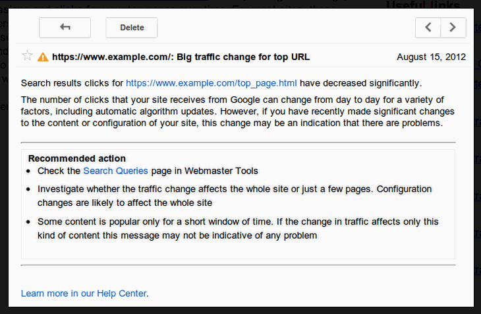Follow 'Learn more in our Help Center' link

tap(84, 293)
